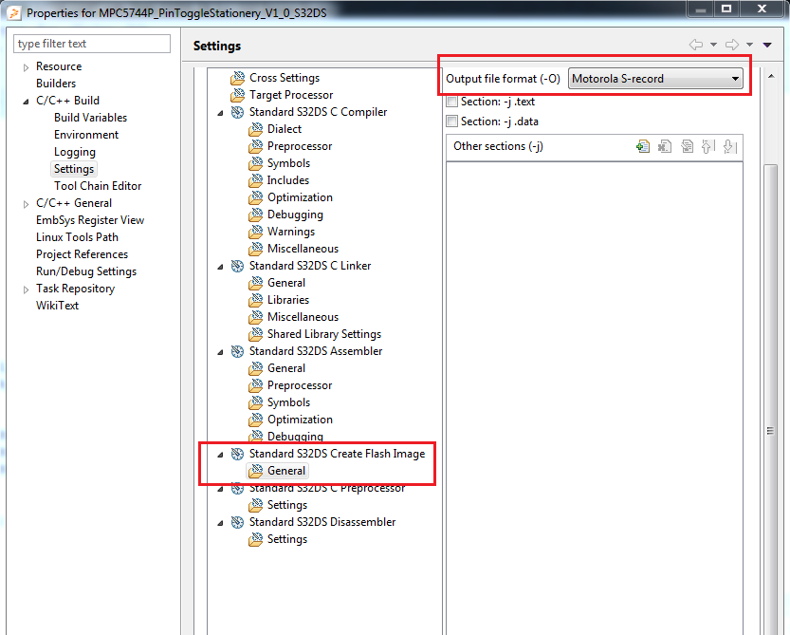Select Build Variables item
This screenshot has width=790, height=635.
tap(91, 118)
